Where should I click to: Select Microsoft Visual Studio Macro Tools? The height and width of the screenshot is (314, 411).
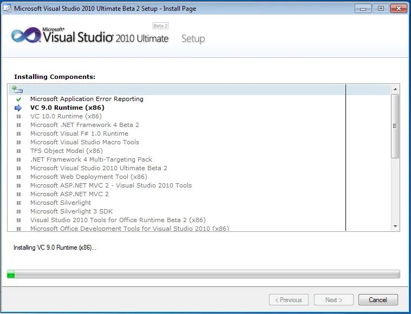[x=84, y=142]
